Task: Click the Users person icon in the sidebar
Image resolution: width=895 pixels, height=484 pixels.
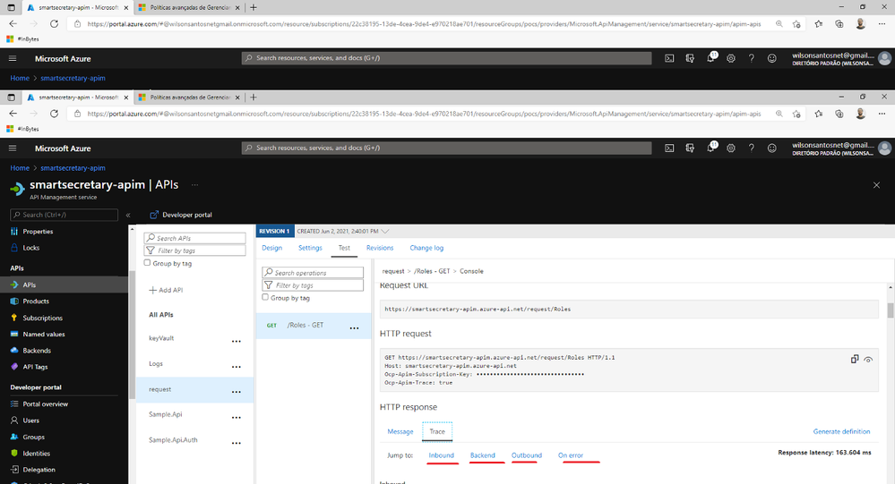Action: (14, 420)
